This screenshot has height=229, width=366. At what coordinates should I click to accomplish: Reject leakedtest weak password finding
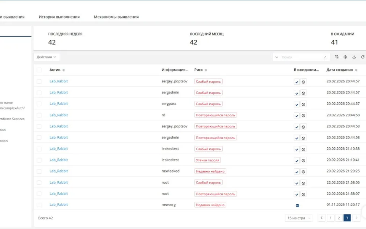[303, 149]
